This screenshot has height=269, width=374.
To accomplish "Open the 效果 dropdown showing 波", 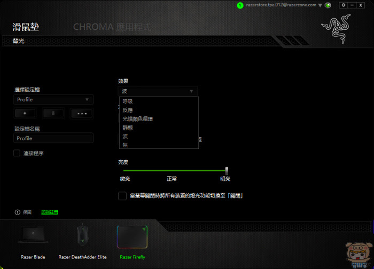I will [x=158, y=91].
